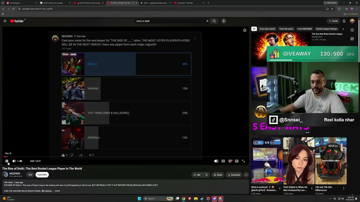Click the Create button
This screenshot has width=360, height=202.
tap(334, 21)
